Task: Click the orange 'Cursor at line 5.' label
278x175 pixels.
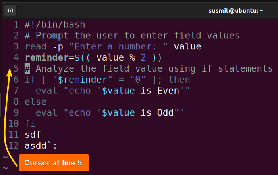Action: click(x=54, y=163)
